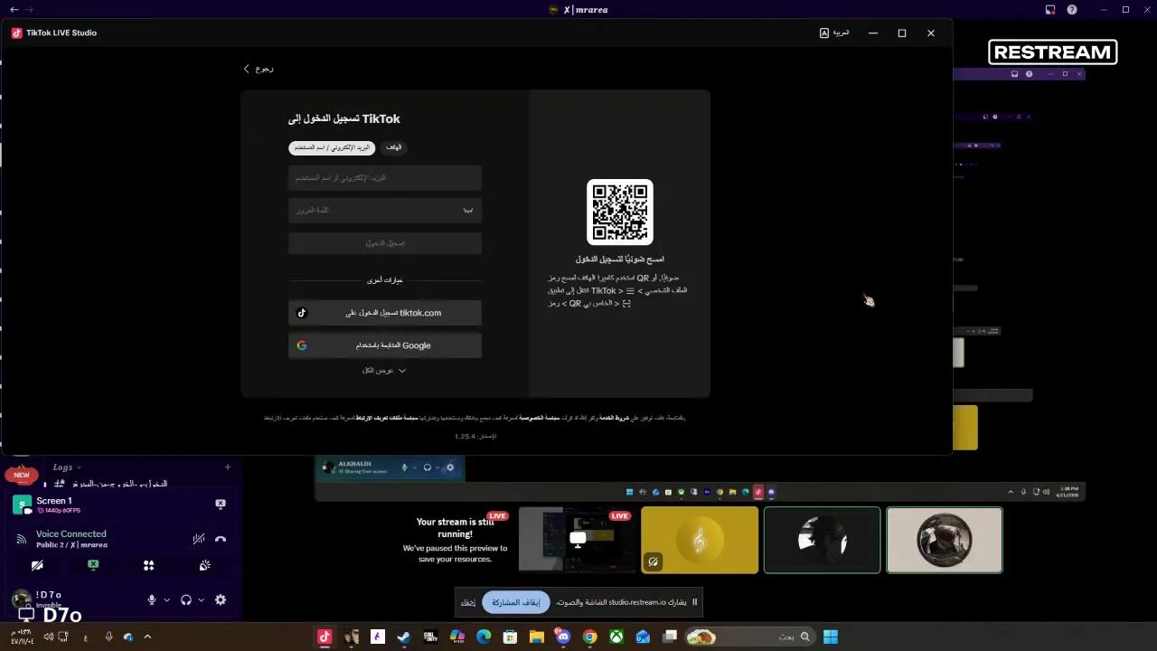Screen dimensions: 1157x651
Task: Open Discord headphone output options arrow
Action: [201, 600]
